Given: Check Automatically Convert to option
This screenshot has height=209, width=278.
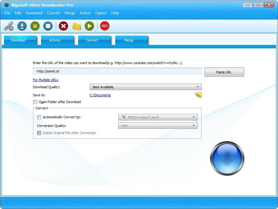Looking at the screenshot, I should [x=39, y=117].
